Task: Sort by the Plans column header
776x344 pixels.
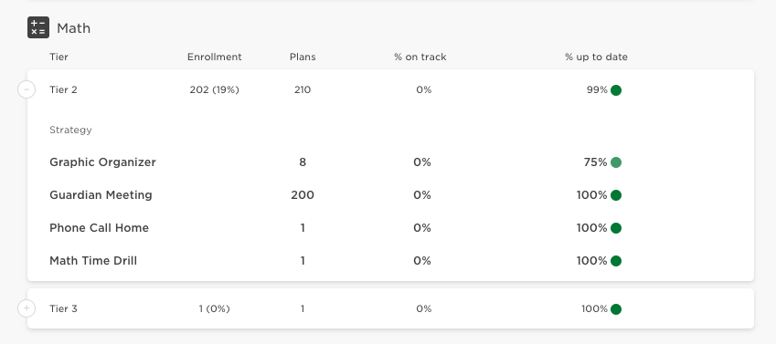Action: (x=303, y=57)
